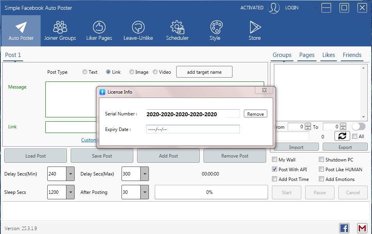Click Remove next to the serial number
372x234 pixels.
256,113
